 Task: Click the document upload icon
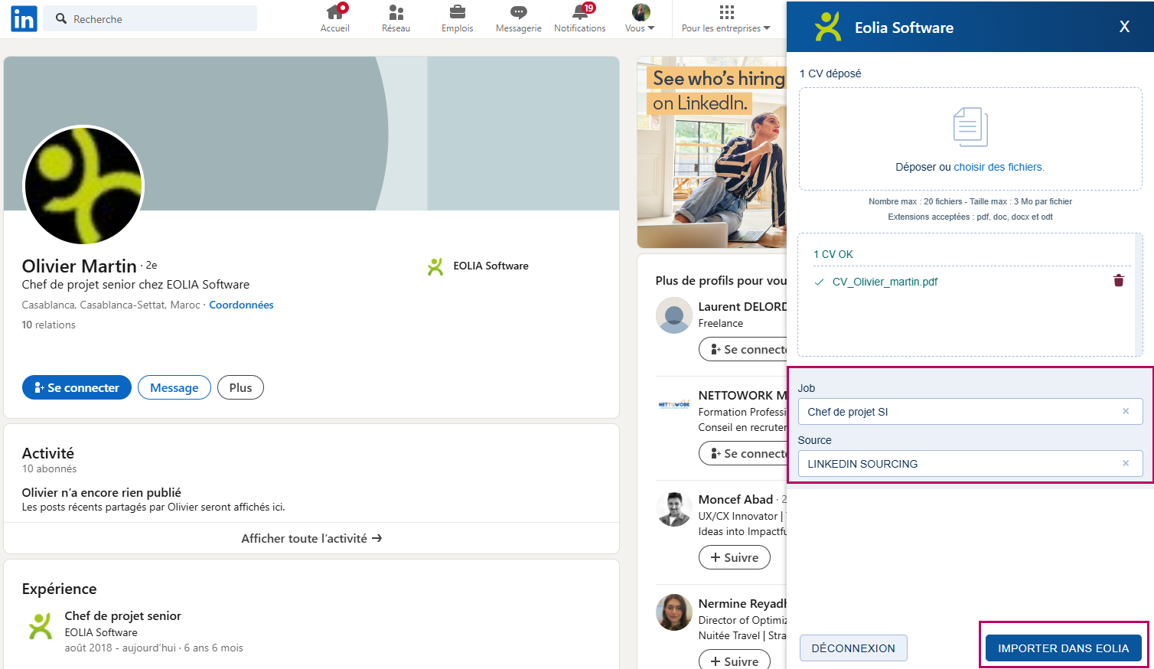pos(970,127)
